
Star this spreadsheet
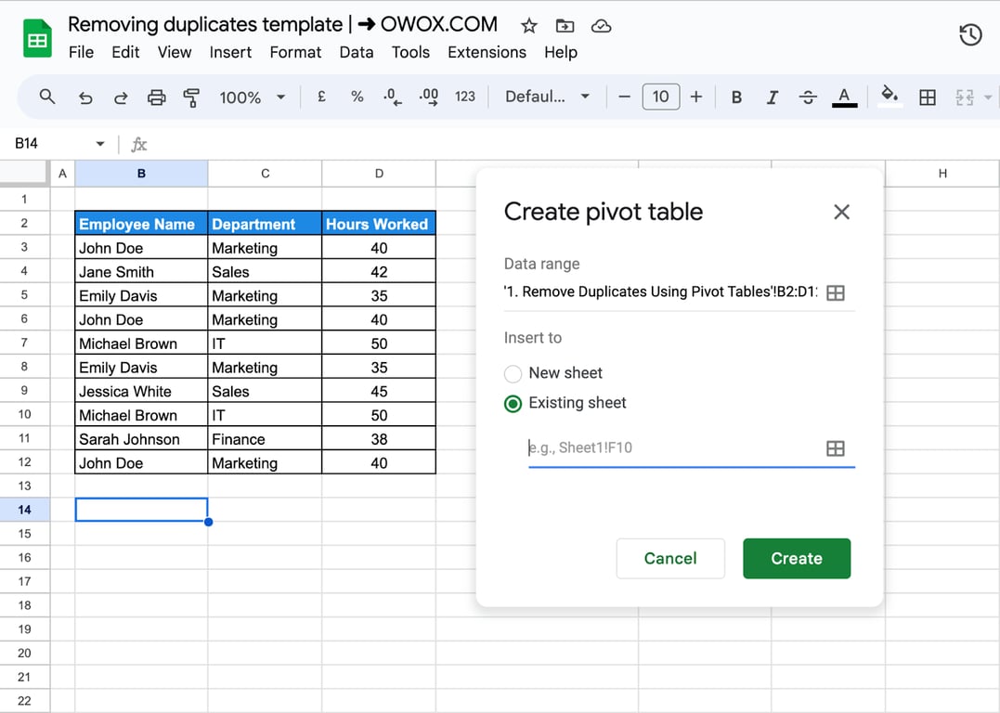click(x=528, y=26)
